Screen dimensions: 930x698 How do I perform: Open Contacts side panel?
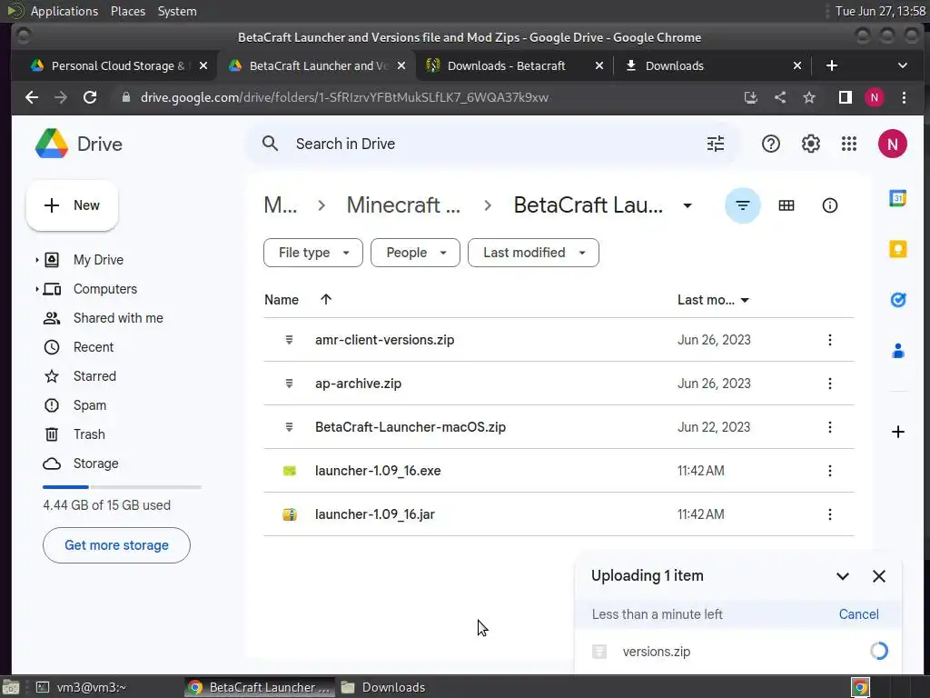pos(897,351)
